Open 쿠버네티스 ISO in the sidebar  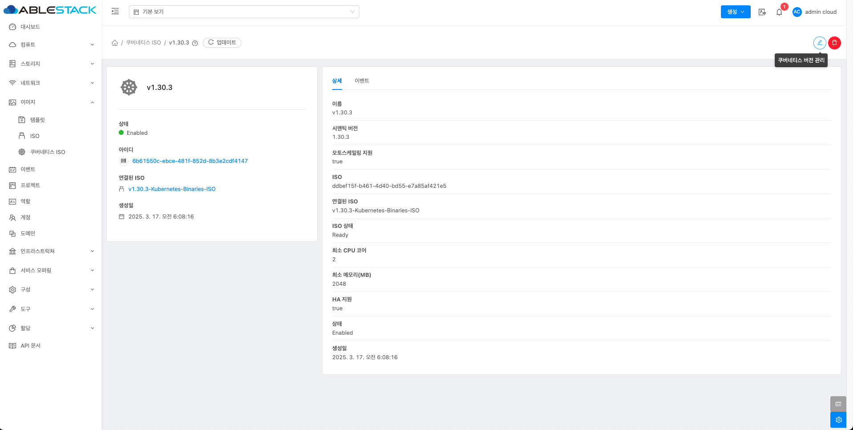pos(48,152)
